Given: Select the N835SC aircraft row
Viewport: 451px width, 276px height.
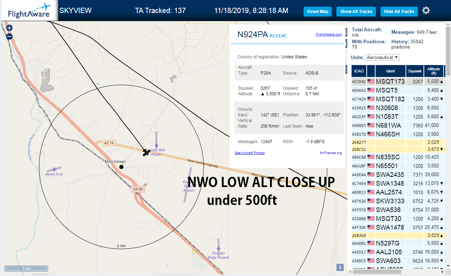Looking at the screenshot, I should click(398, 157).
